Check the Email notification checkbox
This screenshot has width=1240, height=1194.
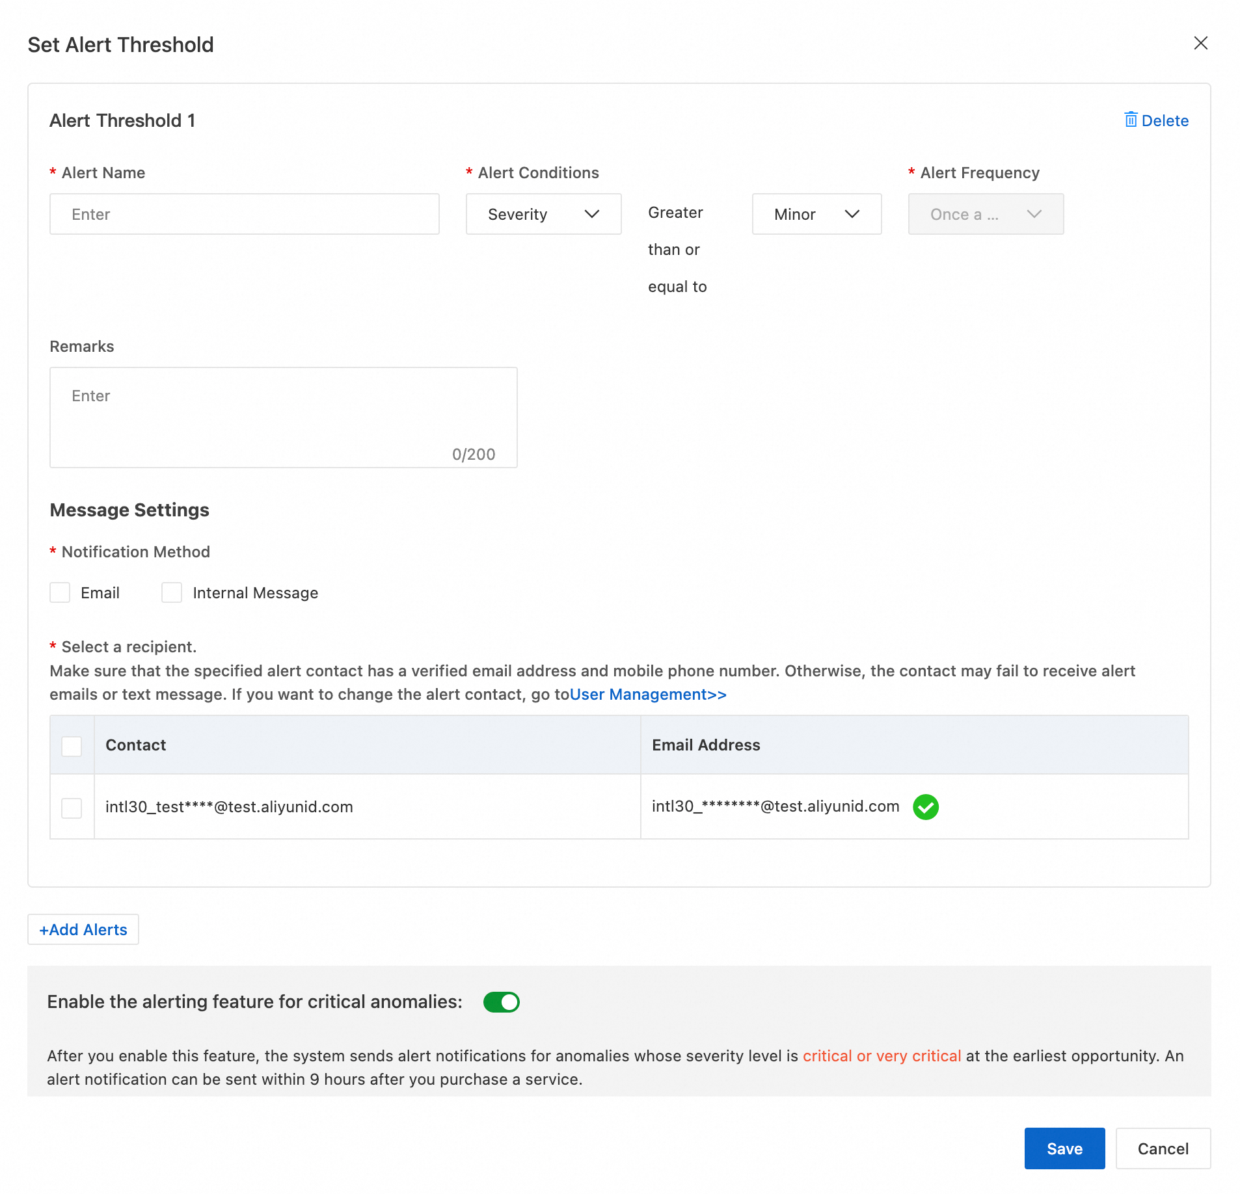coord(60,592)
